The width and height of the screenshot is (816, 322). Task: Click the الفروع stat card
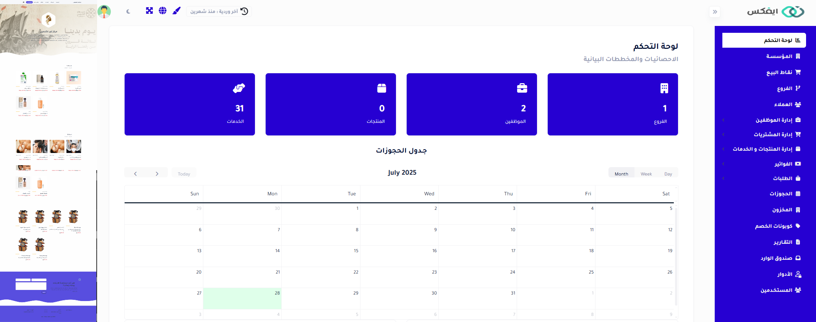(613, 104)
